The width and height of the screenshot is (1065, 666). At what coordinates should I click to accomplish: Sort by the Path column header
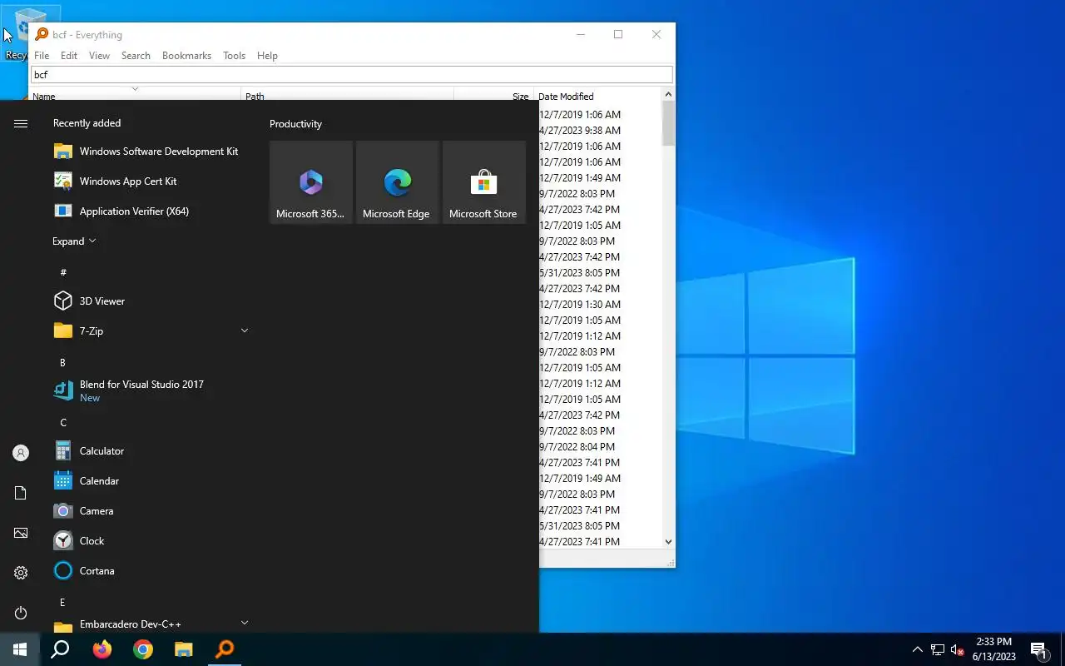tap(347, 95)
